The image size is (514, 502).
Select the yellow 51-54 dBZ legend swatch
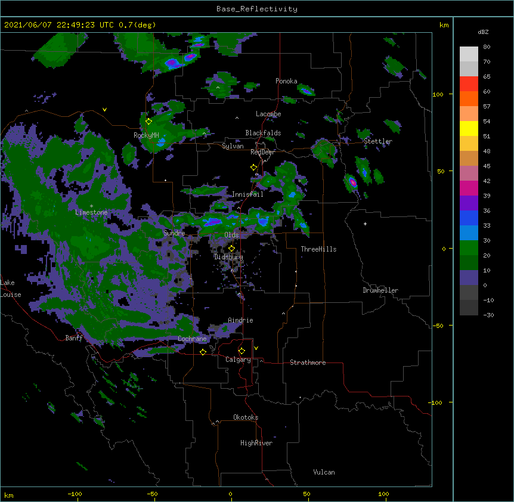tap(469, 128)
